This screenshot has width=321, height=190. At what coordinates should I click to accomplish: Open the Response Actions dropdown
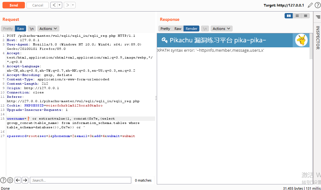[x=221, y=29]
